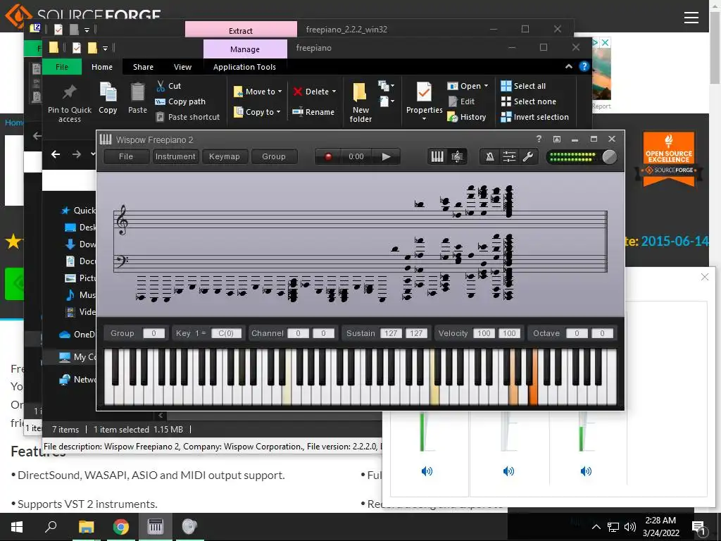Expand the Quick Access Toolbar dropdown arrow
Screen dimensions: 721x541
tap(106, 48)
